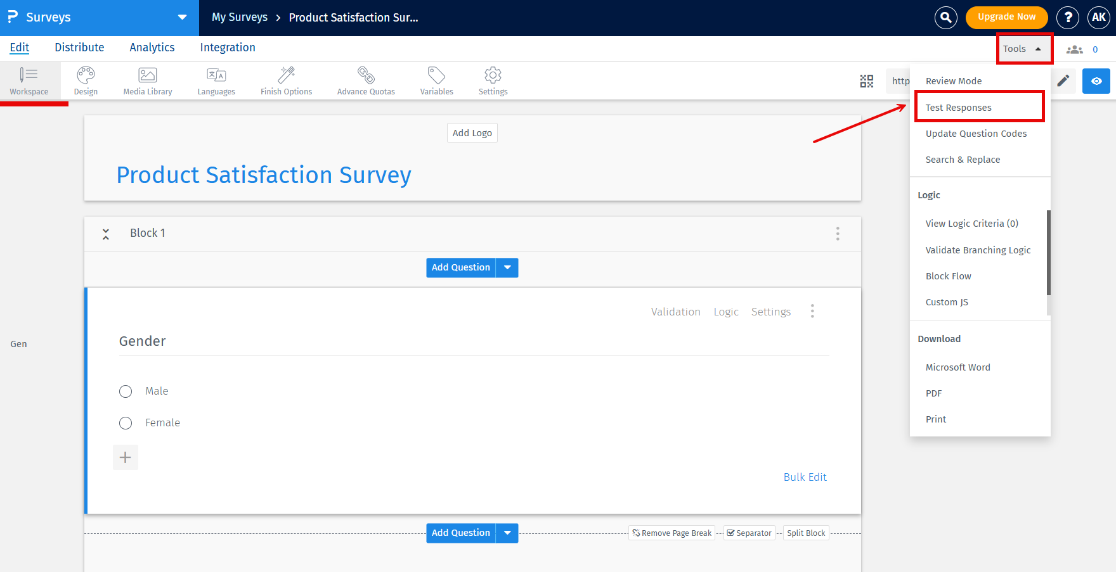1116x572 pixels.
Task: Click the Bulk Edit link
Action: click(x=805, y=476)
